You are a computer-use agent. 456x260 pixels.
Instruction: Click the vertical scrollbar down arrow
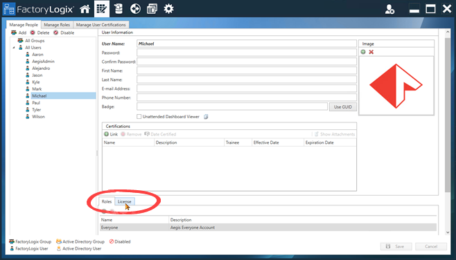click(448, 232)
